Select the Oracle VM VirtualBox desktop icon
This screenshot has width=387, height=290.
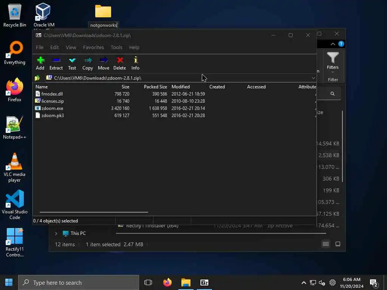pyautogui.click(x=43, y=12)
